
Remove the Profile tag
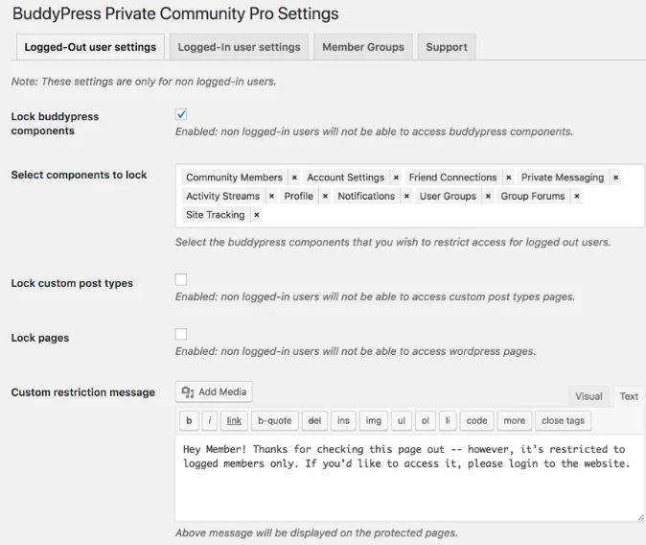coord(325,196)
